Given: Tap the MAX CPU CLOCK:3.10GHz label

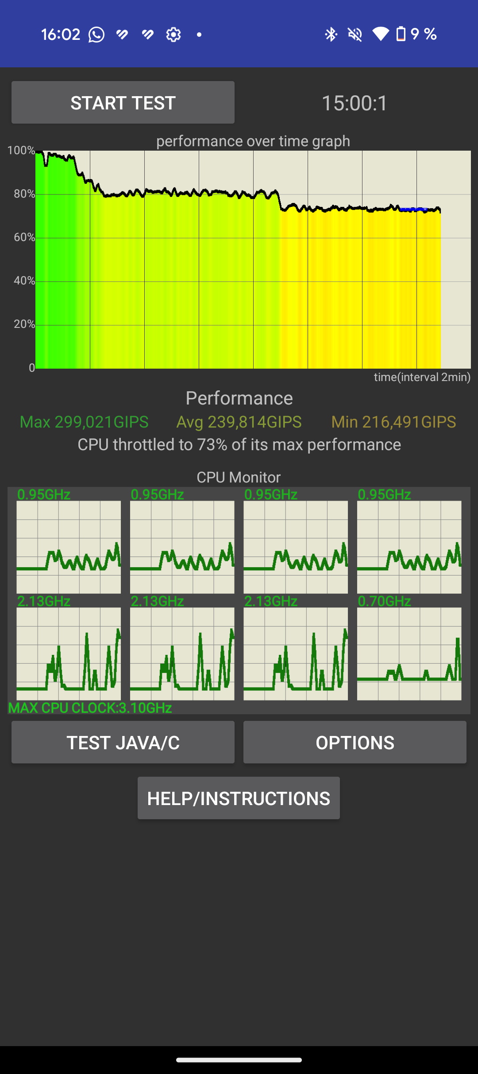Looking at the screenshot, I should (x=90, y=708).
